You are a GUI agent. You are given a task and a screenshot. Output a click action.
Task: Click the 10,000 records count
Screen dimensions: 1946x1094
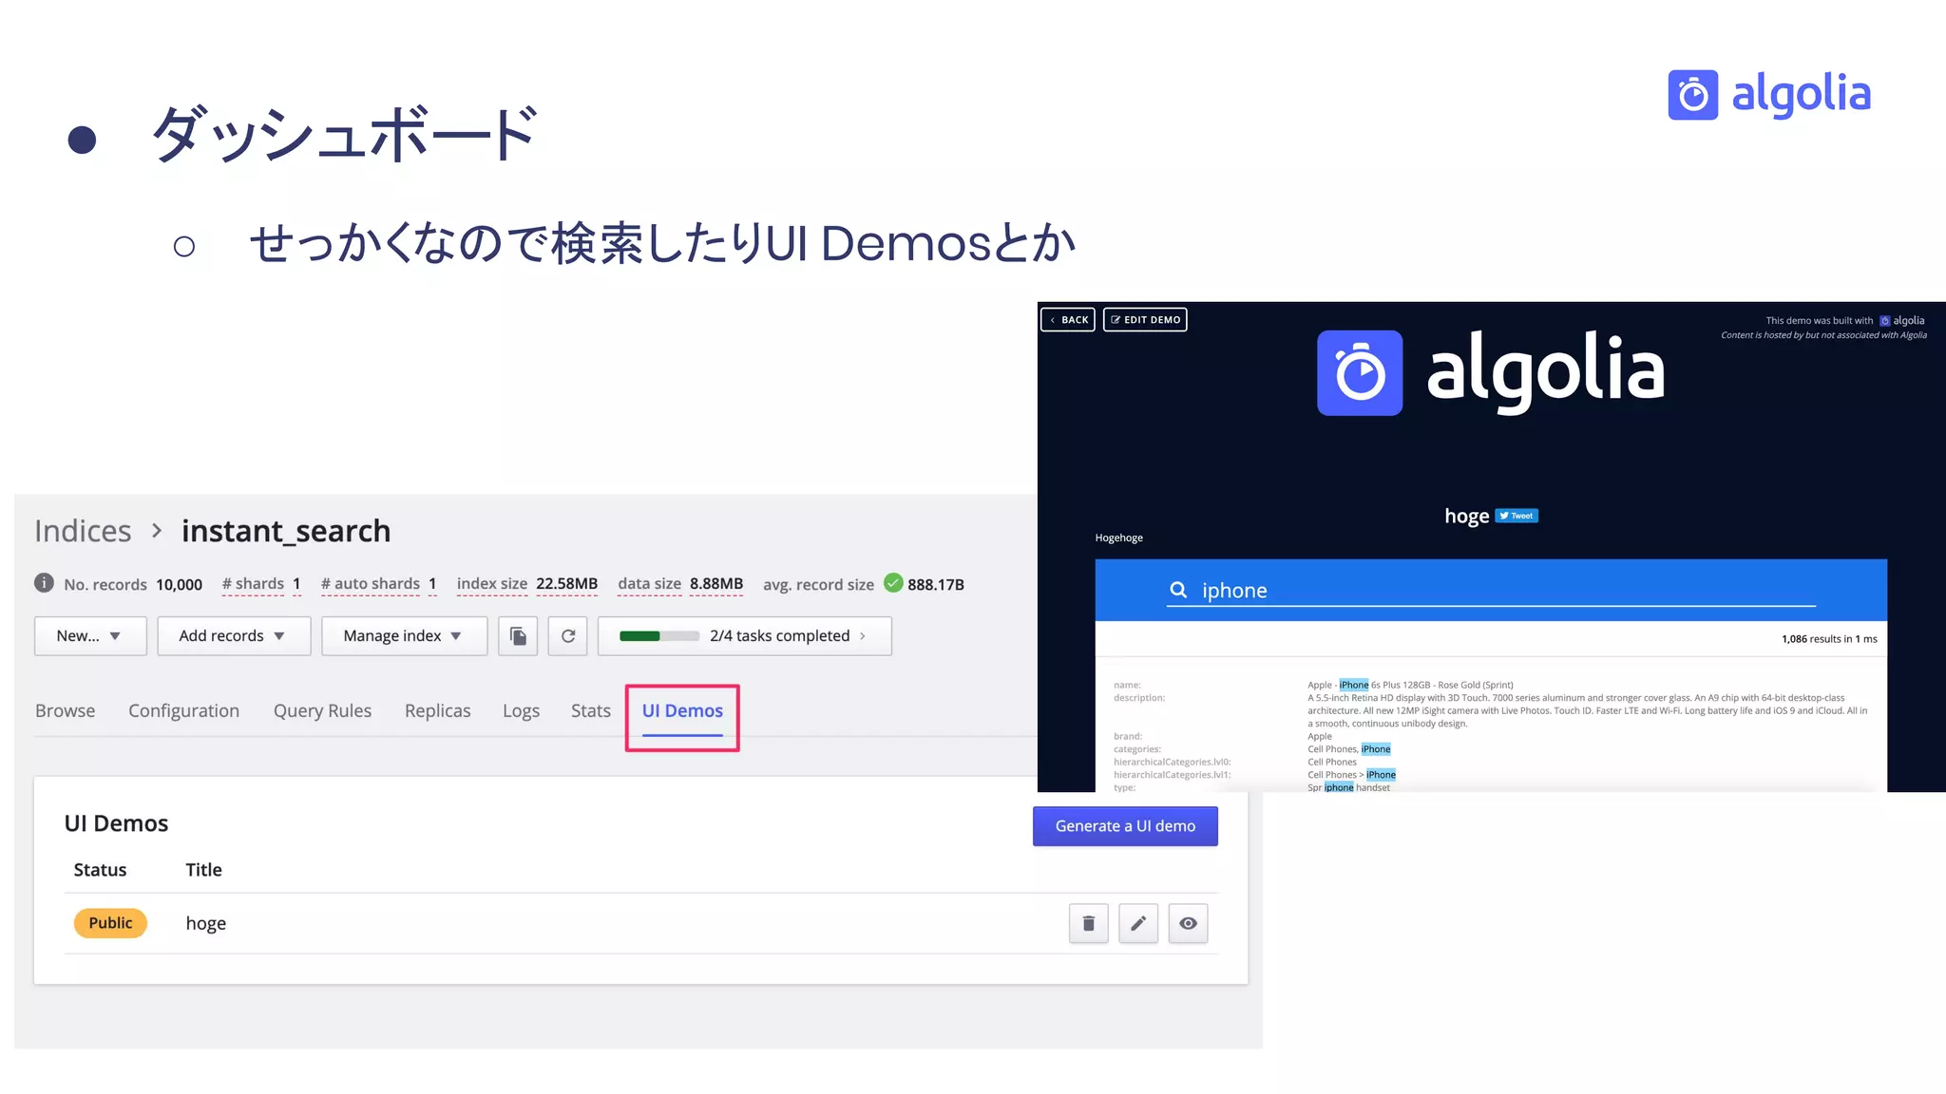[180, 585]
